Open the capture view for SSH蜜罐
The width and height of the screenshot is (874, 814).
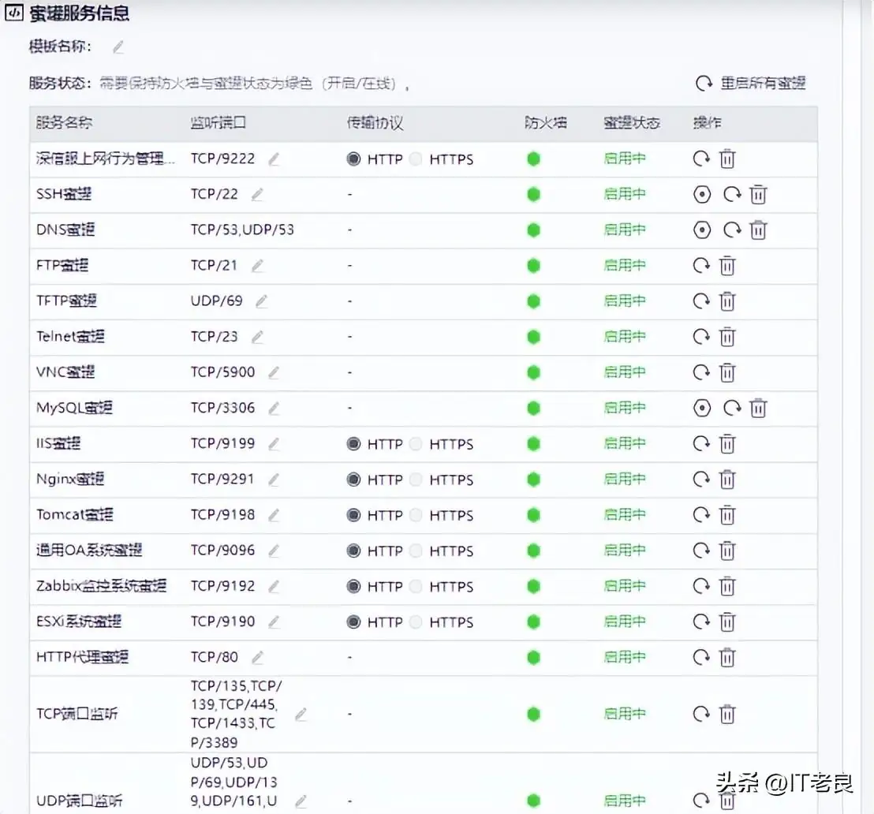click(x=702, y=194)
